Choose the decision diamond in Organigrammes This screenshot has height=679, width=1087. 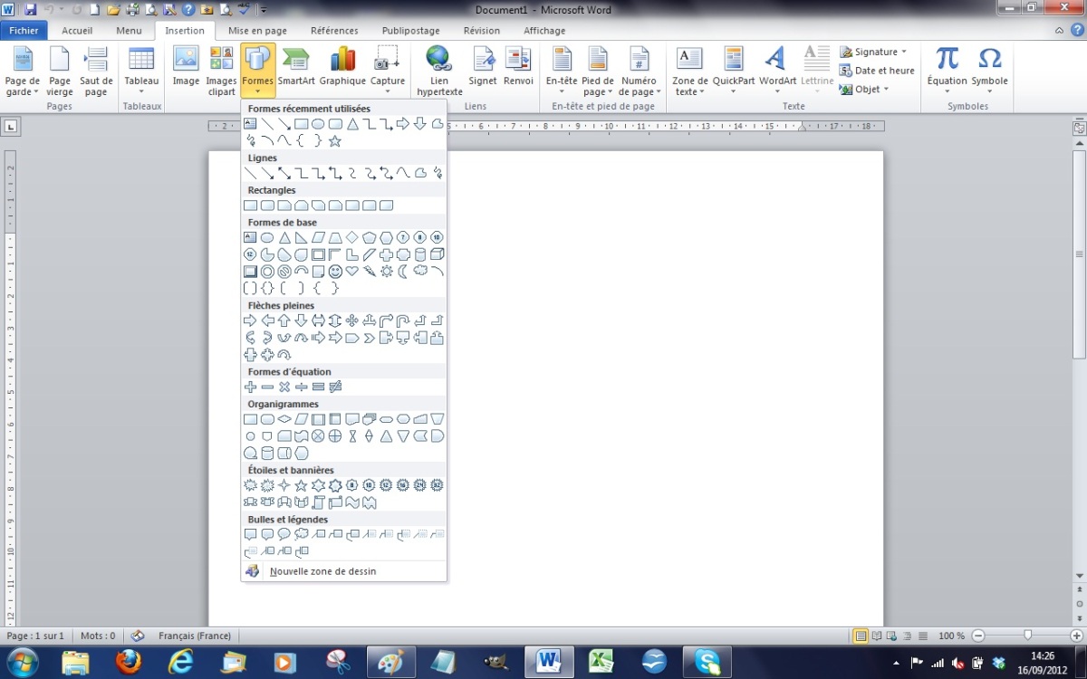[284, 419]
